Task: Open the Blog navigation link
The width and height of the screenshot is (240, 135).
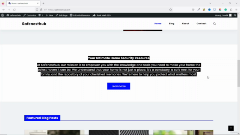Action: pos(171,24)
